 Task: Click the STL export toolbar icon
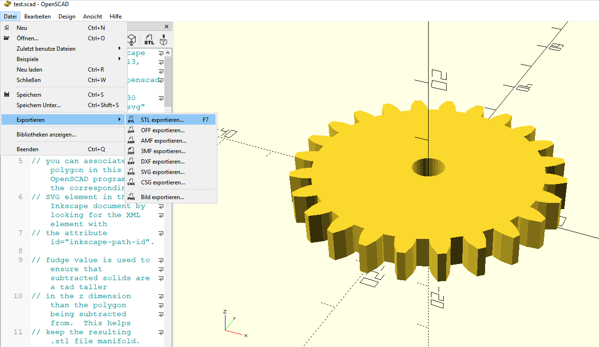click(149, 40)
